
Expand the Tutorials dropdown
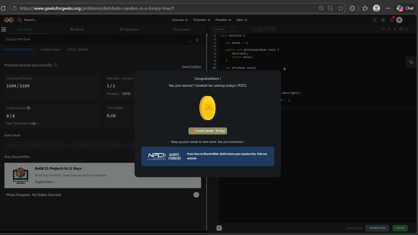(202, 20)
